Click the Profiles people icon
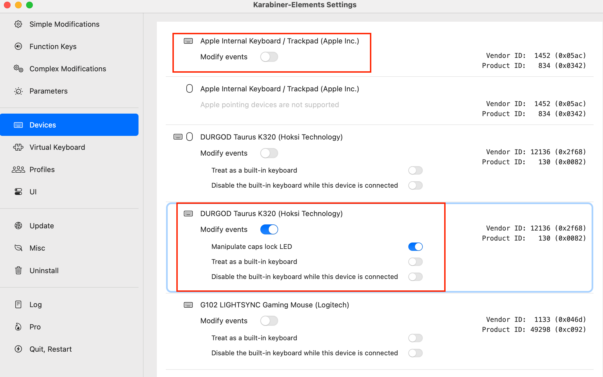Screen dimensions: 603x377 click(18, 169)
